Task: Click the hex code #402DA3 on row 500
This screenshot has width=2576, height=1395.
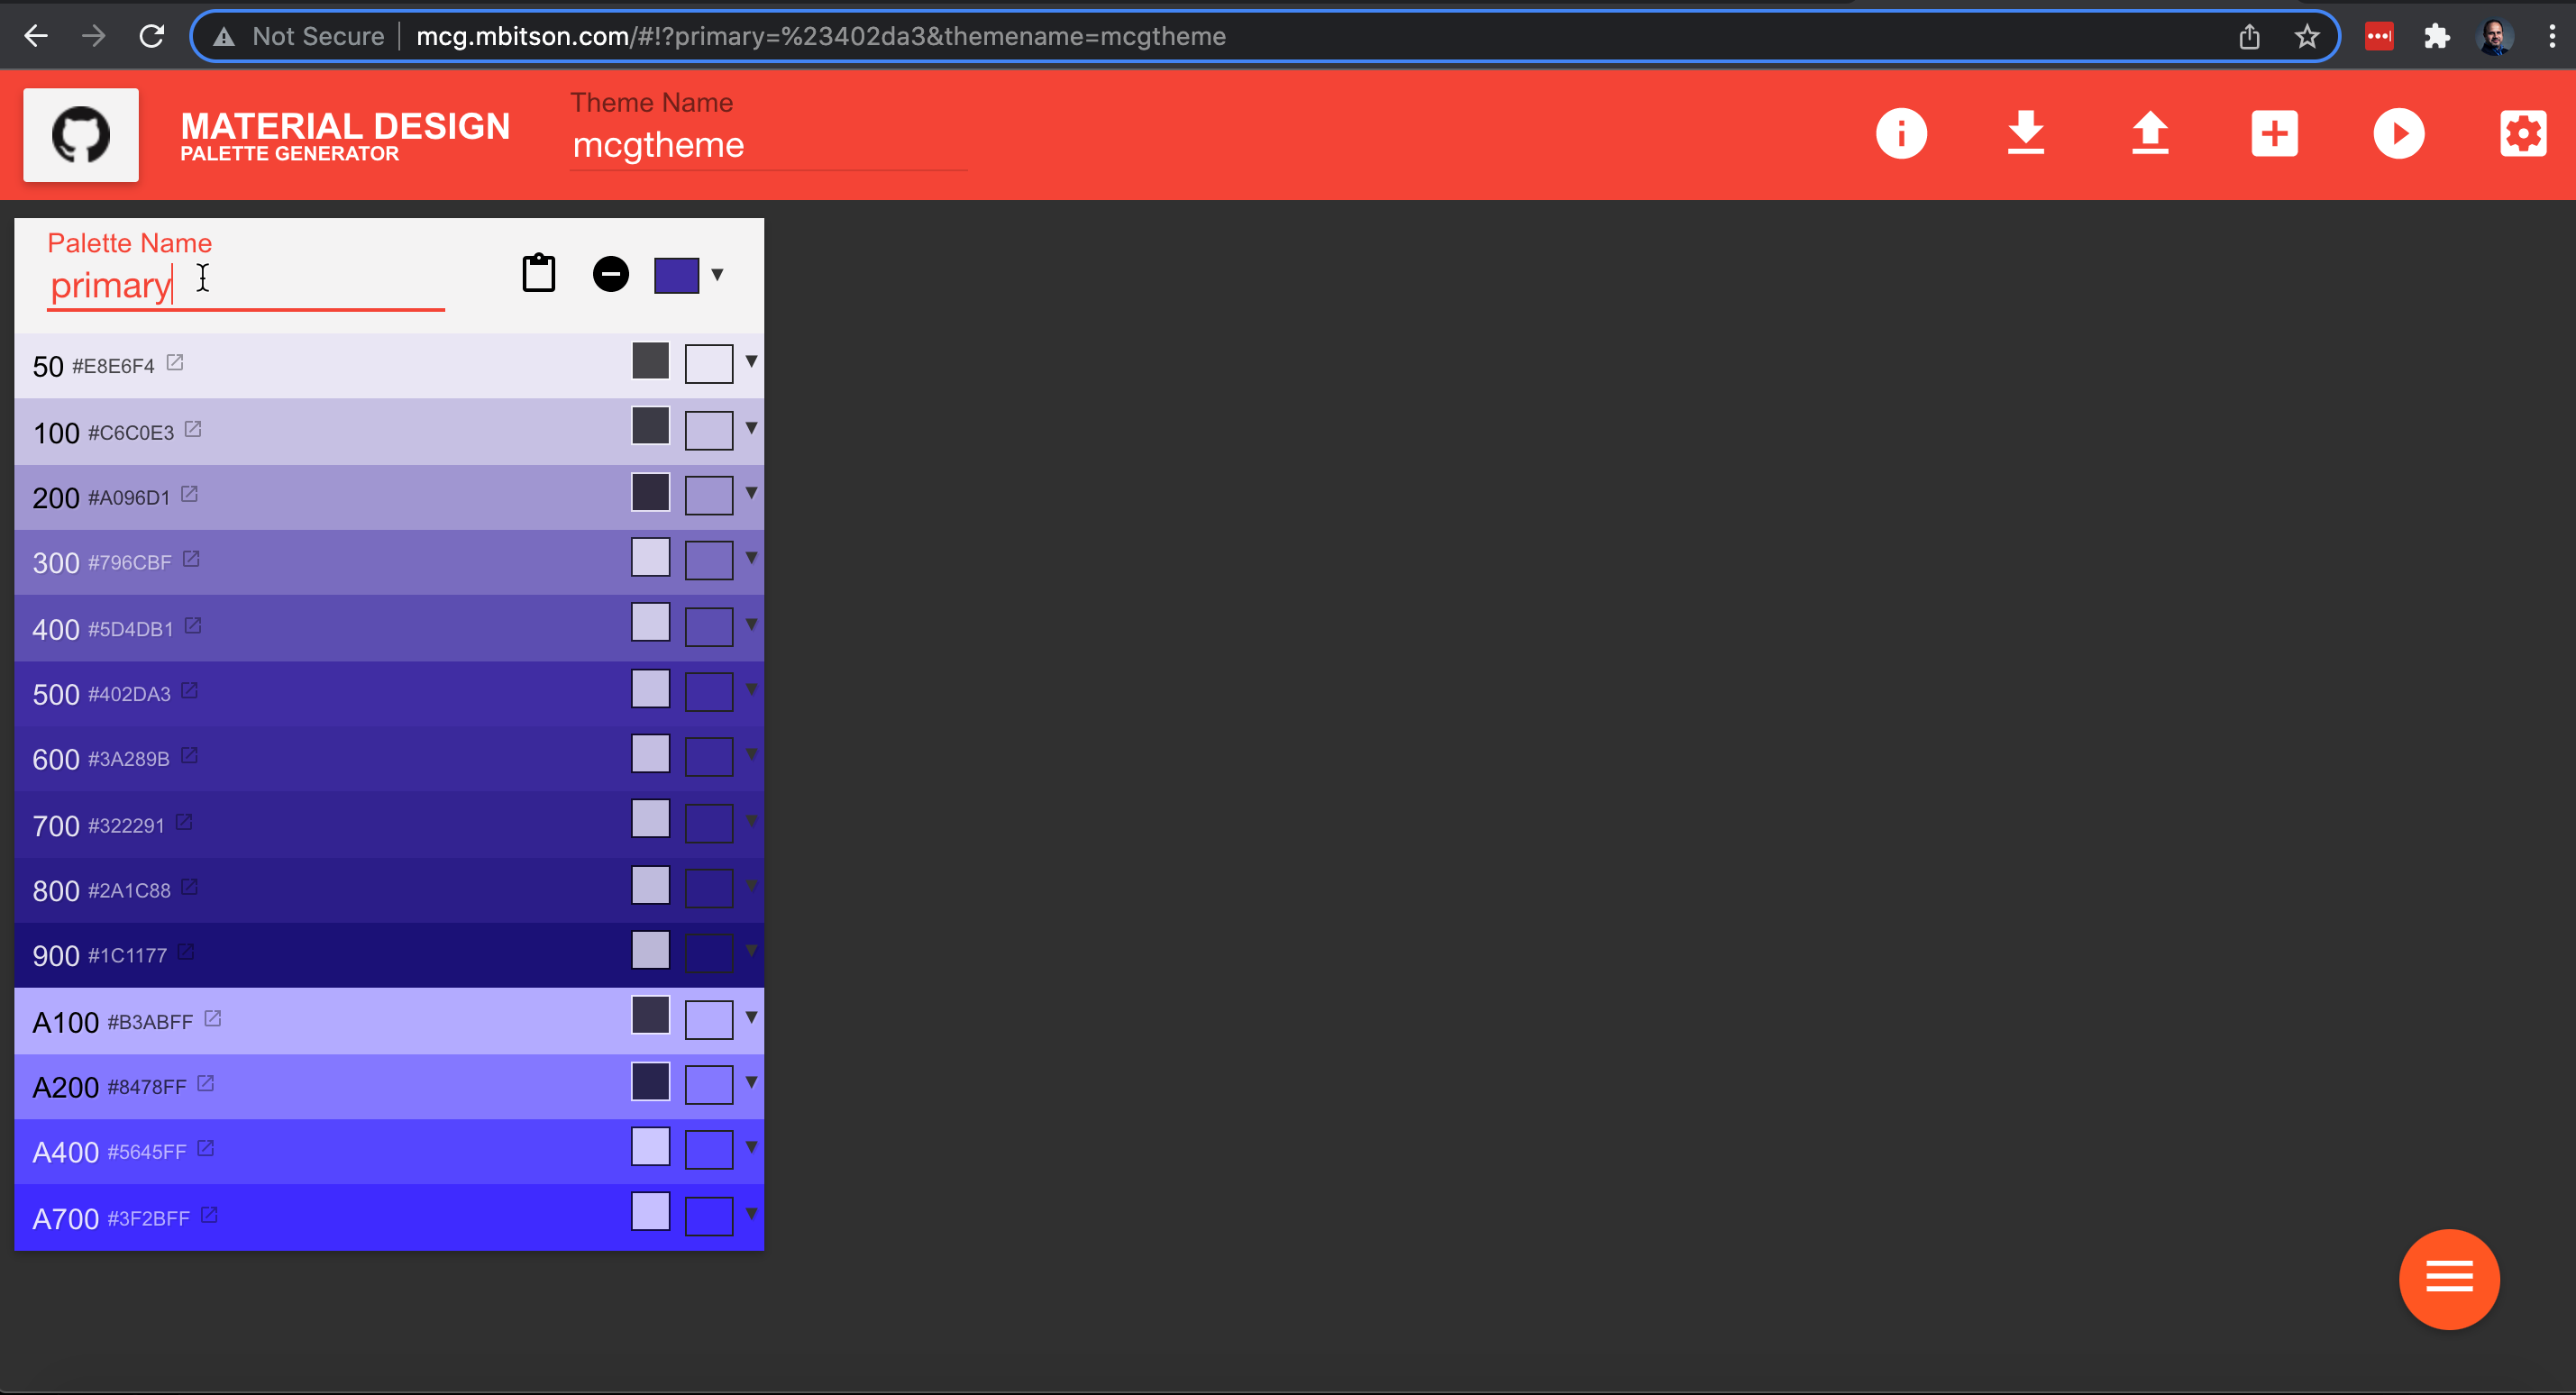Action: point(129,695)
